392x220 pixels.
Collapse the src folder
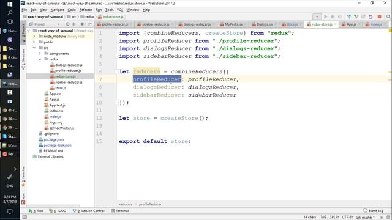(34, 48)
